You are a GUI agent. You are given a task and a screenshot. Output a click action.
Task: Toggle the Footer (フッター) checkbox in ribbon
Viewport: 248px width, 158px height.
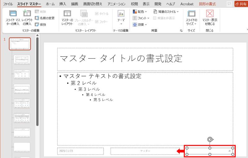tap(97, 22)
